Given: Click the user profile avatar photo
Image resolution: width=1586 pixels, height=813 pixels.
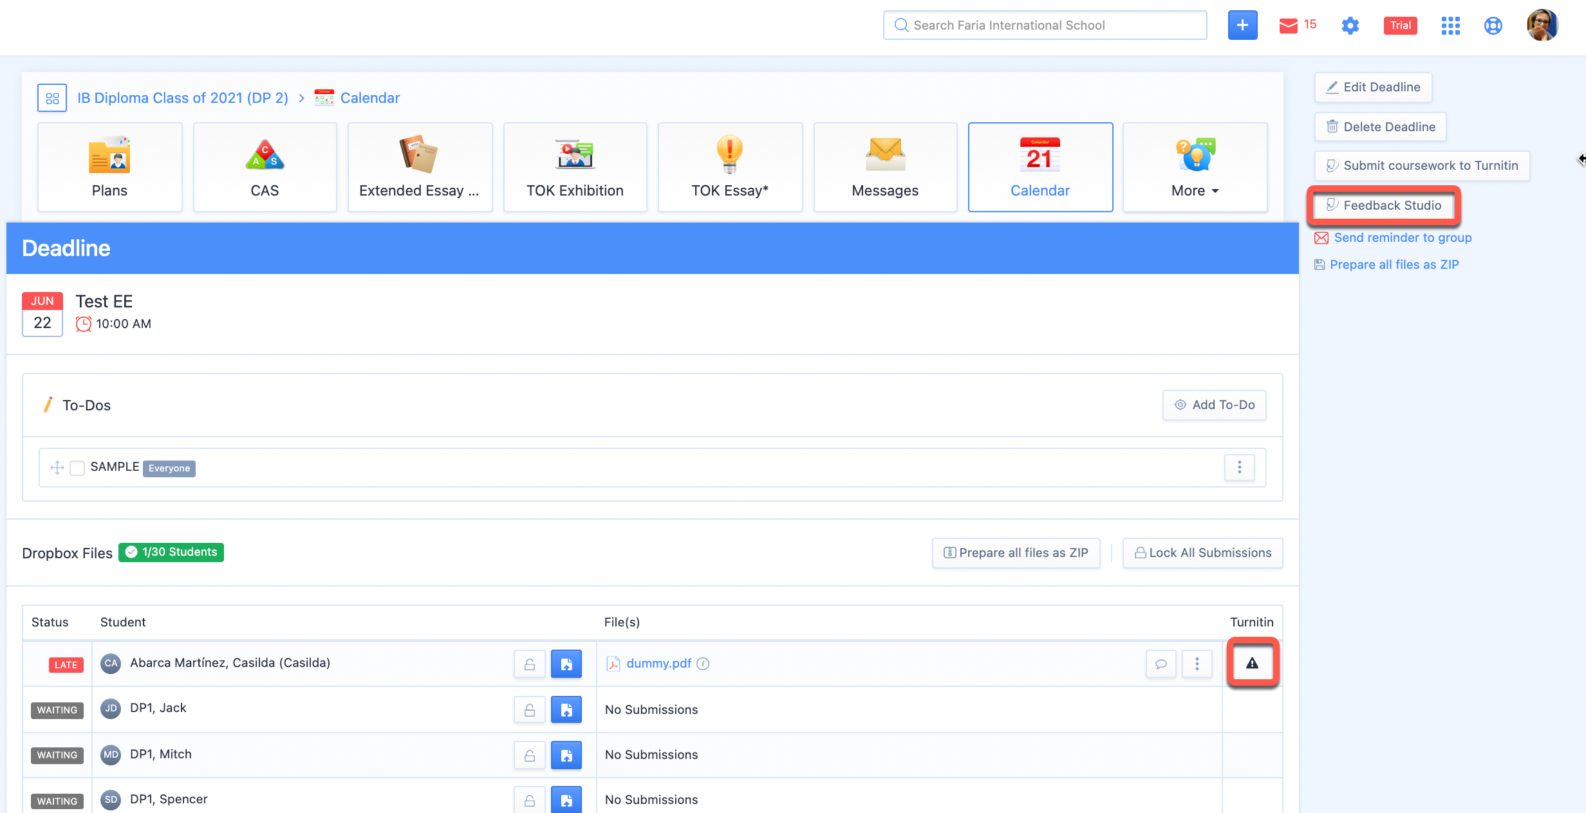Looking at the screenshot, I should pos(1542,25).
